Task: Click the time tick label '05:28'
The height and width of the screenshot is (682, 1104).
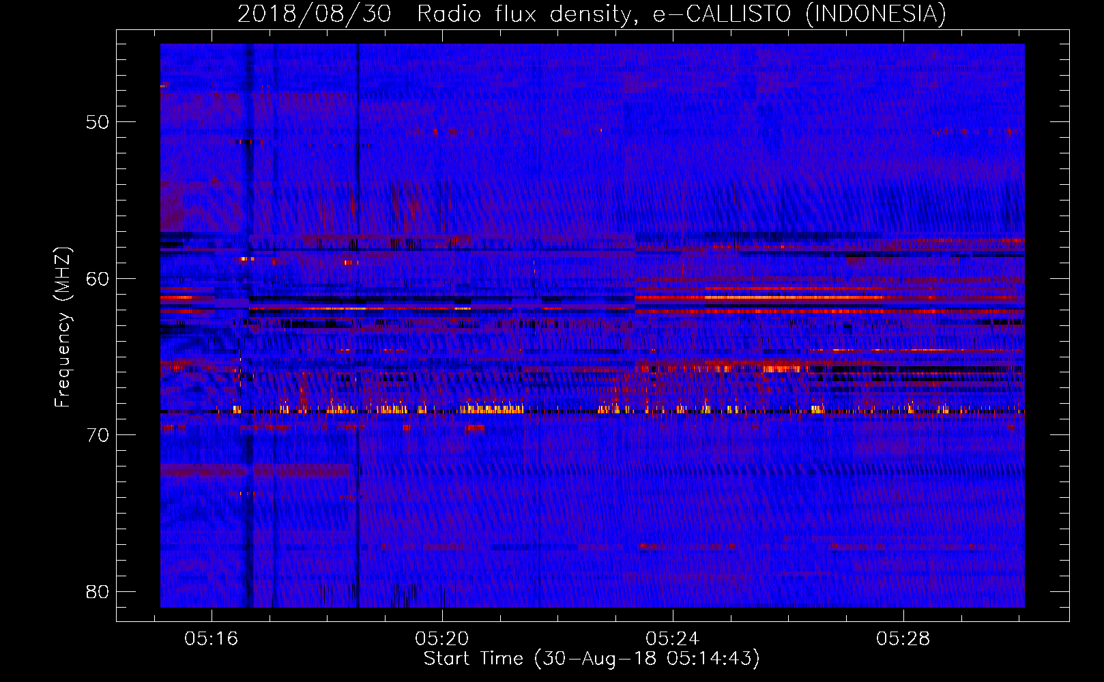Action: click(903, 638)
